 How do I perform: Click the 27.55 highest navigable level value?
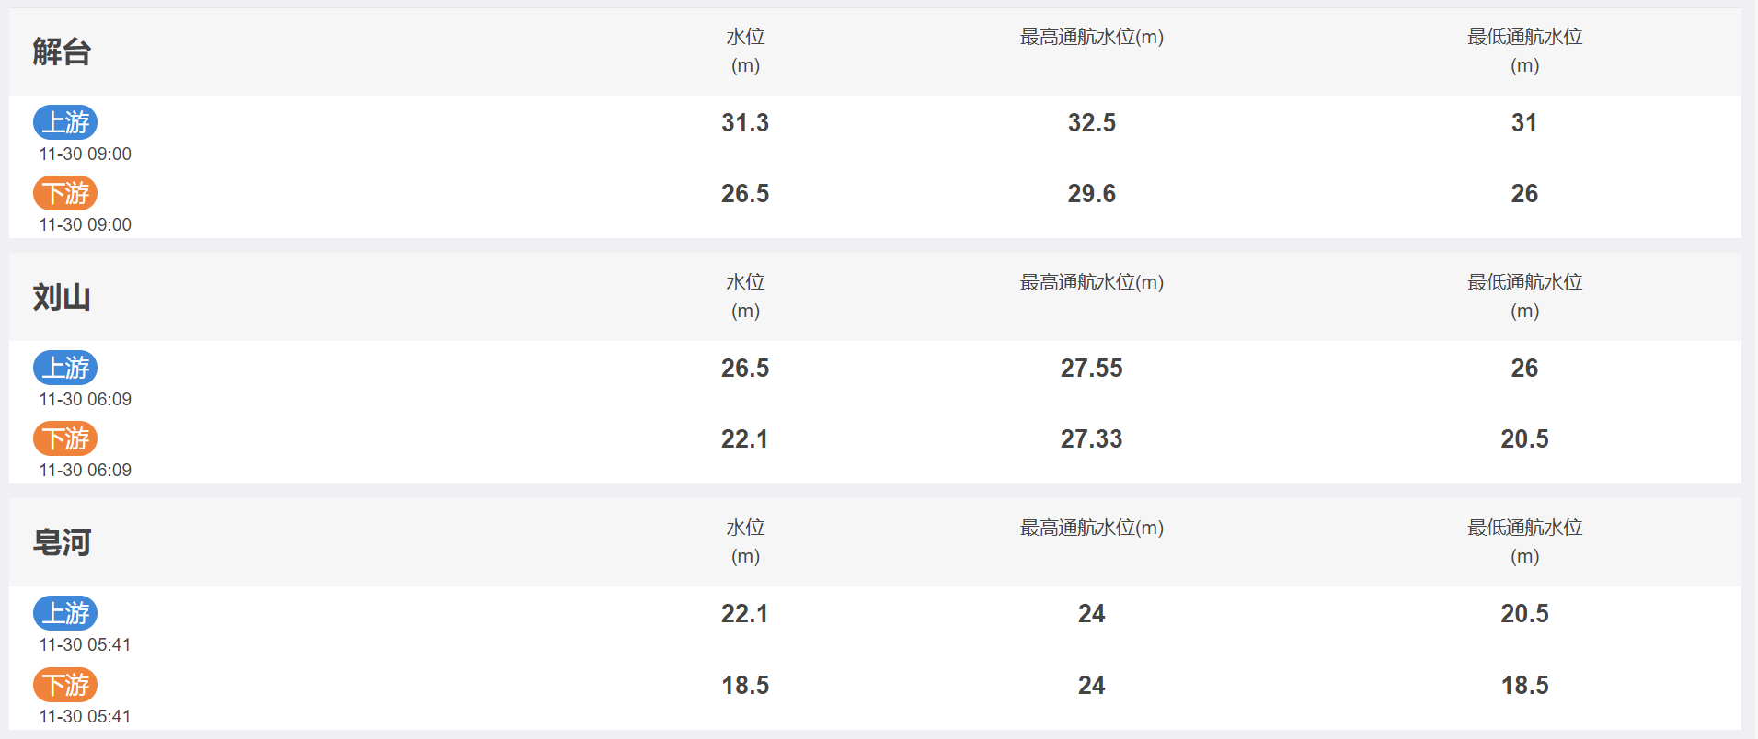point(1092,368)
